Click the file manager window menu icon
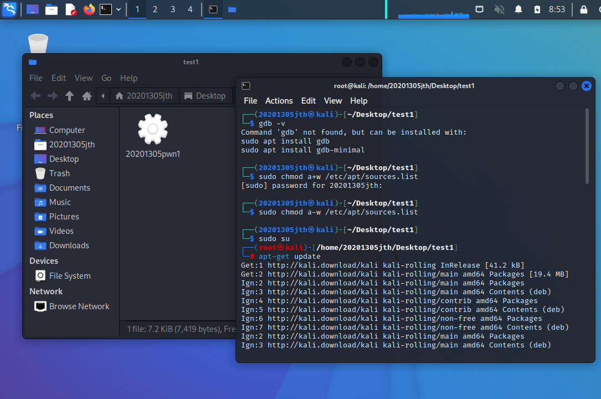Viewport: 601px width, 399px height. tap(33, 62)
